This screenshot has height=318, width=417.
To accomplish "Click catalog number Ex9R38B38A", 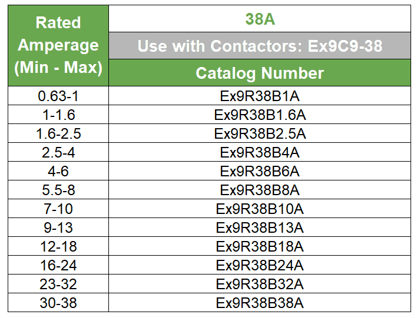I will coord(260,303).
